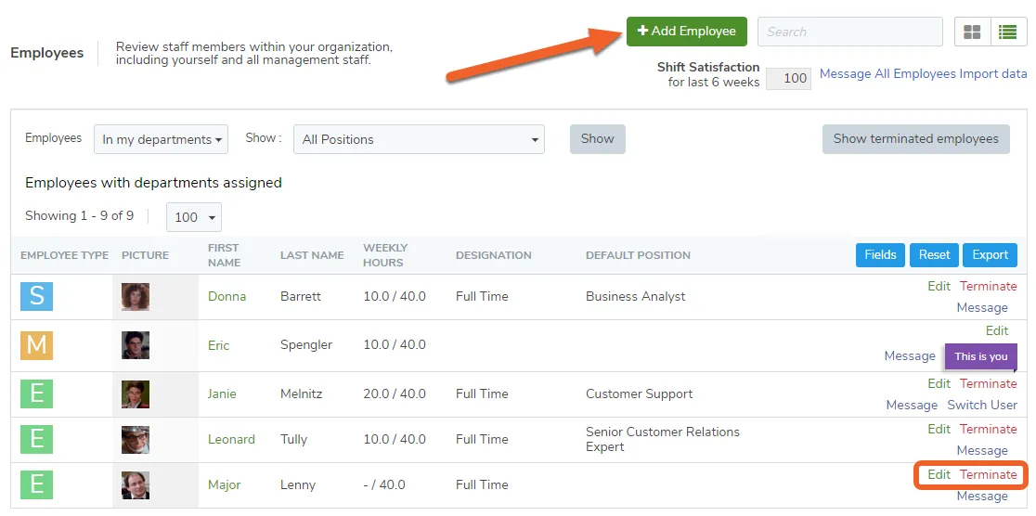Click the 'Showing 1 - 9 of 9' text
The width and height of the screenshot is (1036, 516).
click(79, 216)
